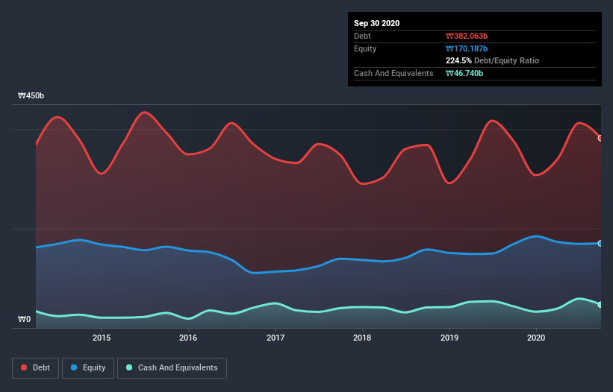613x392 pixels.
Task: Click the 2017 x-axis label
Action: click(x=276, y=338)
